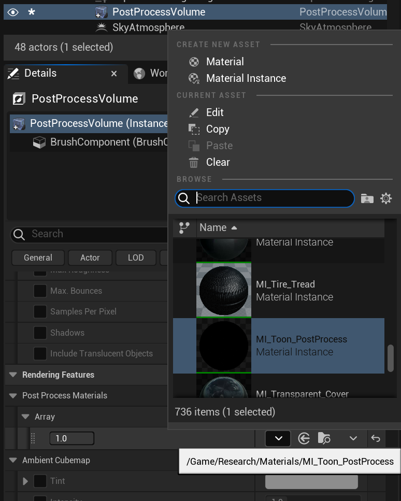Image resolution: width=401 pixels, height=501 pixels.
Task: Choose Edit for the current asset
Action: point(214,112)
